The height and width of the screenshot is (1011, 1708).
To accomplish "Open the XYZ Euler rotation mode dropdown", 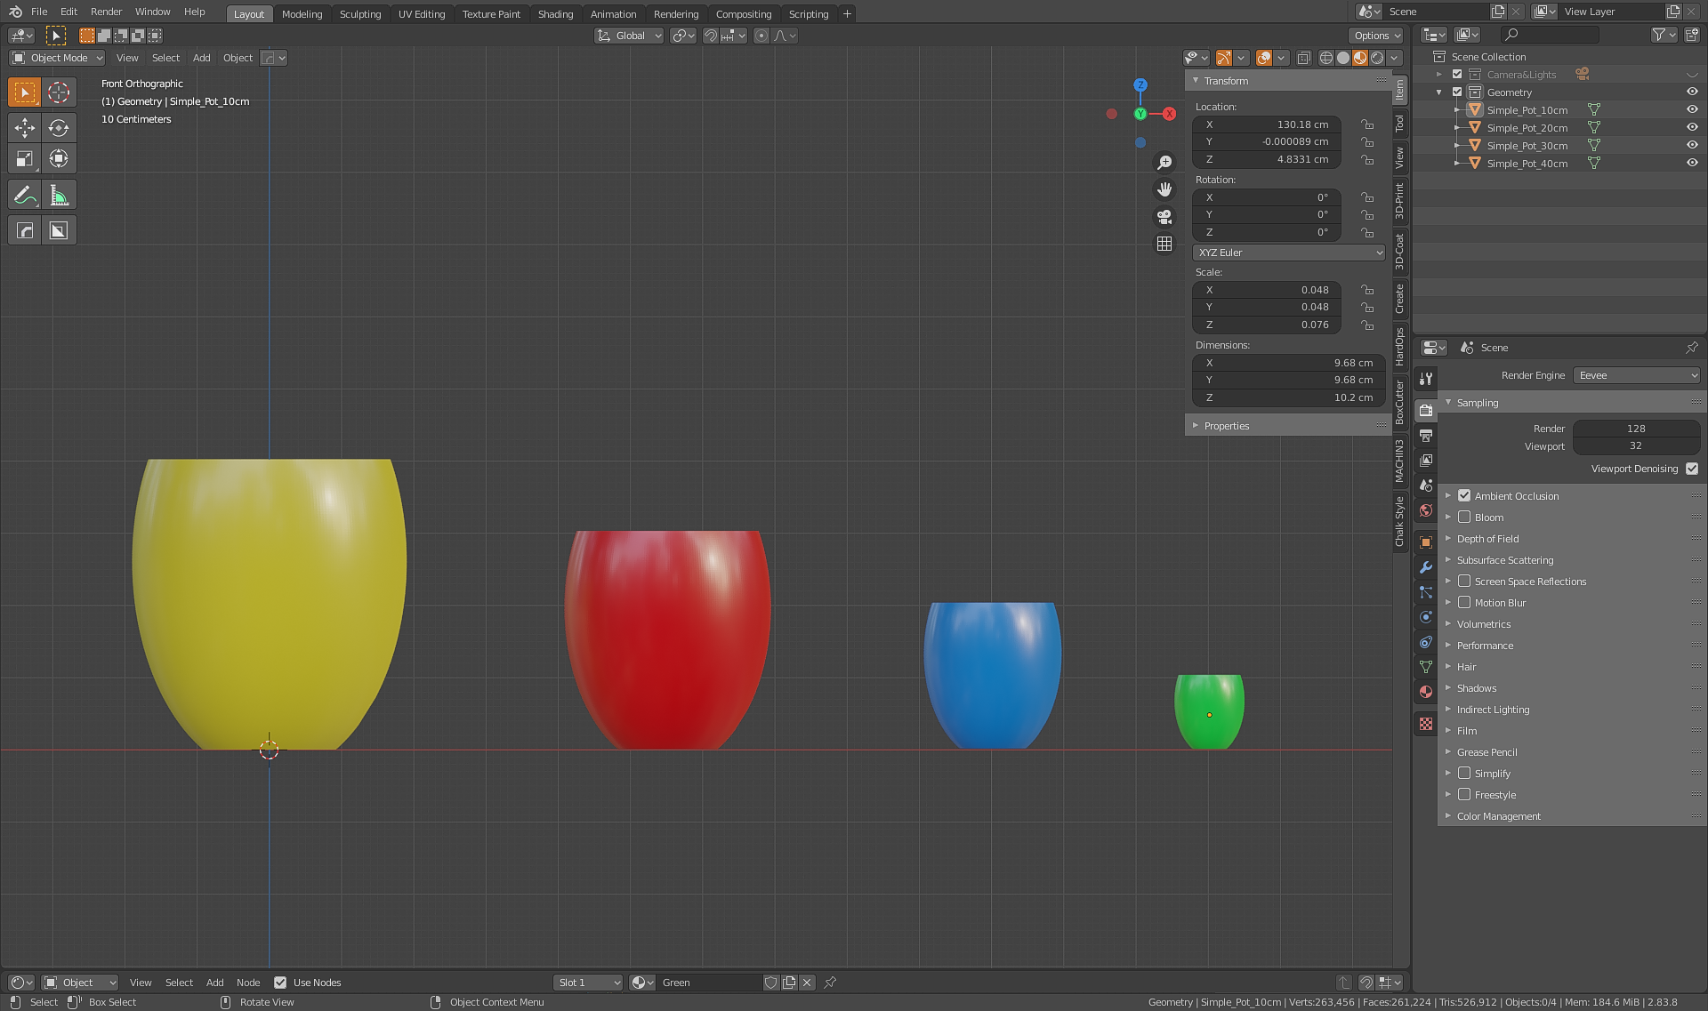I will pyautogui.click(x=1288, y=253).
